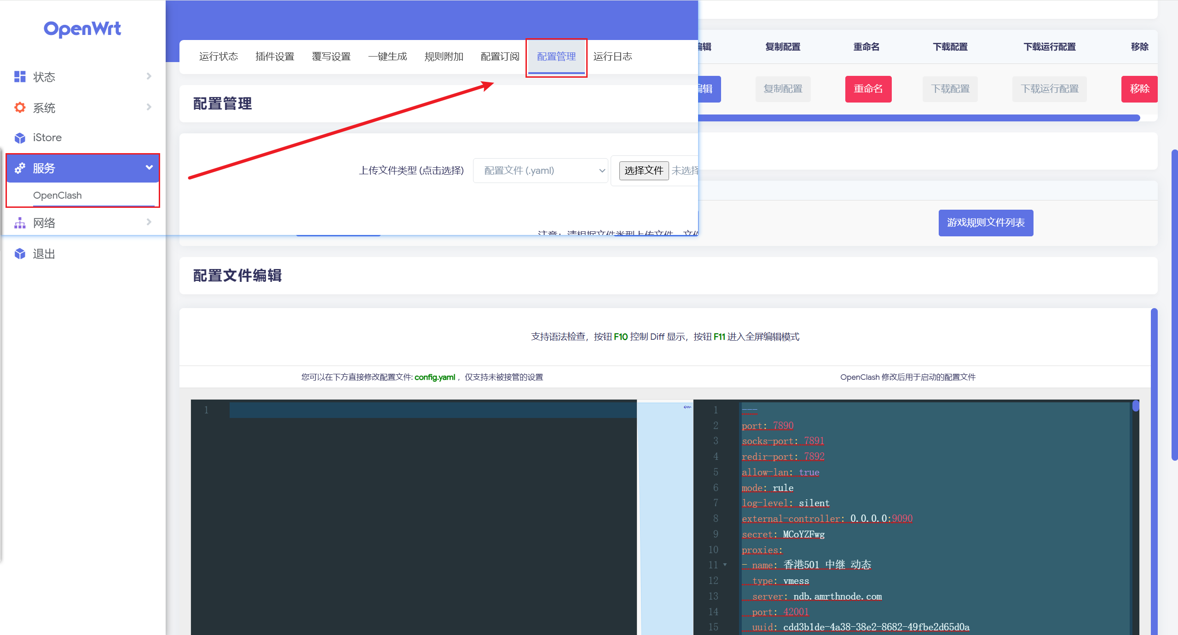Select the 规则附加 tab
This screenshot has height=635, width=1178.
(444, 57)
